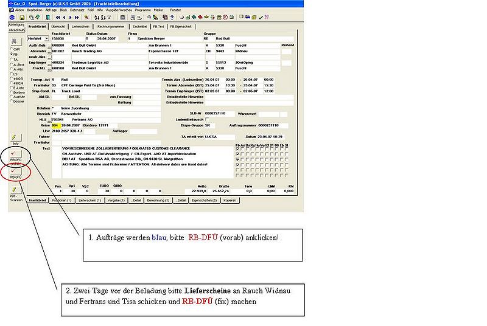Go to previous record single-left arrow
This screenshot has width=487, height=326.
(x=64, y=18)
